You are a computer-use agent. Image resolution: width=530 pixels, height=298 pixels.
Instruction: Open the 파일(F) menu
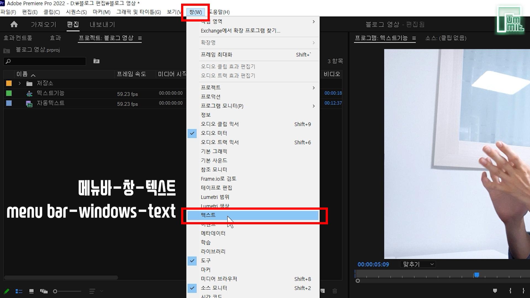pyautogui.click(x=8, y=12)
